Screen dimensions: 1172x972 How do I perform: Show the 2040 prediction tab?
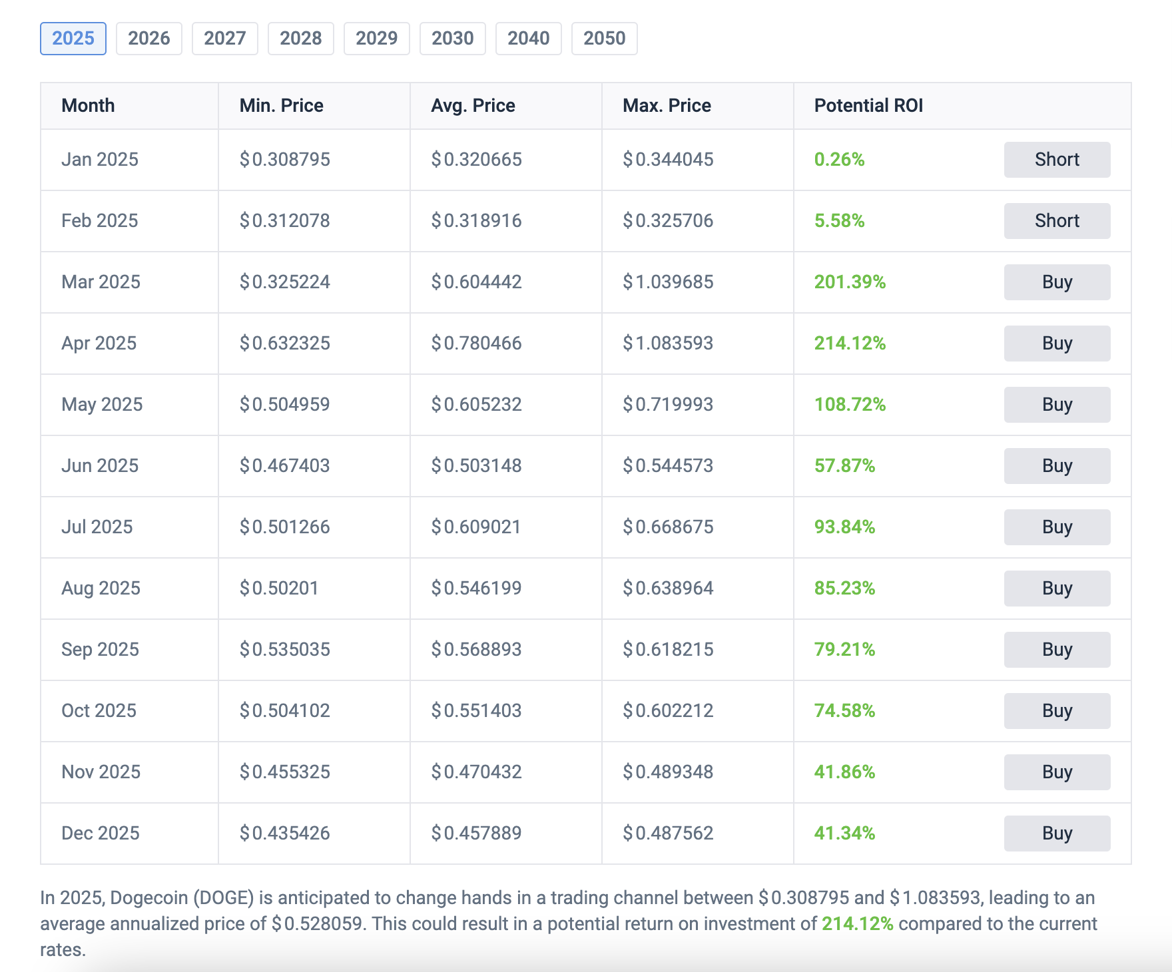529,39
